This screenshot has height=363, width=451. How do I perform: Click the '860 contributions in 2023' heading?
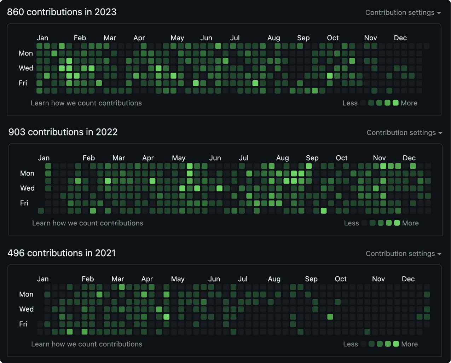tap(62, 12)
